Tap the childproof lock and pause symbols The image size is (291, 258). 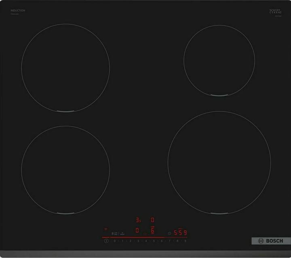tap(114, 233)
